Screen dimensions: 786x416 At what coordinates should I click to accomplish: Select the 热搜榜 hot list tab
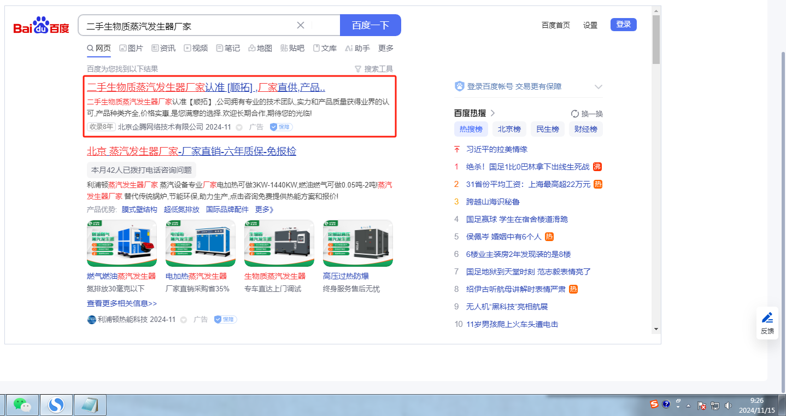coord(471,130)
